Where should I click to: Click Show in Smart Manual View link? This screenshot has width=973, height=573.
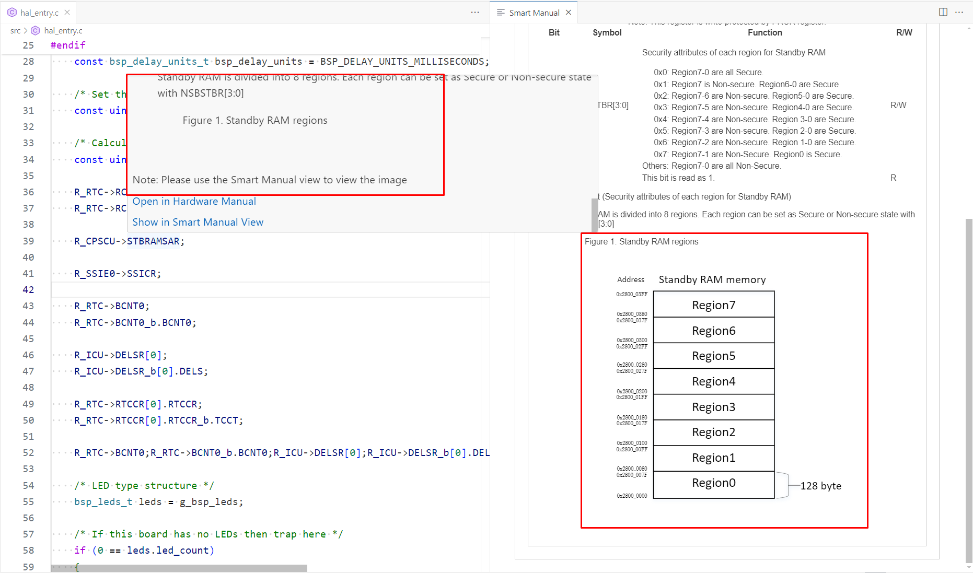coord(198,222)
